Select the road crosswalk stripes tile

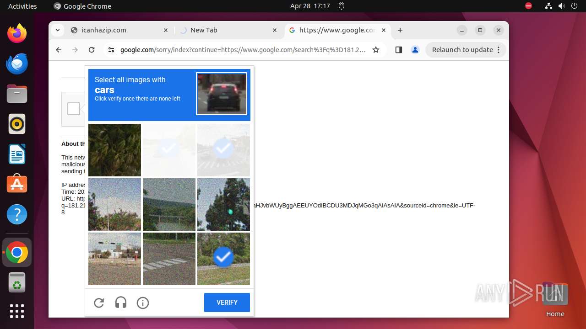click(x=169, y=259)
